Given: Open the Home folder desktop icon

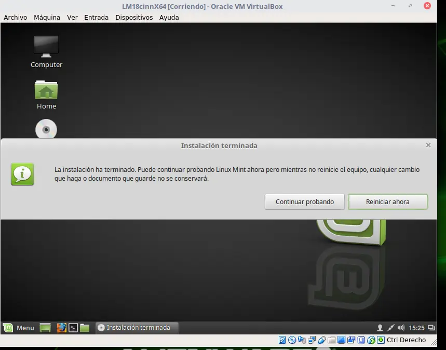Looking at the screenshot, I should [46, 95].
